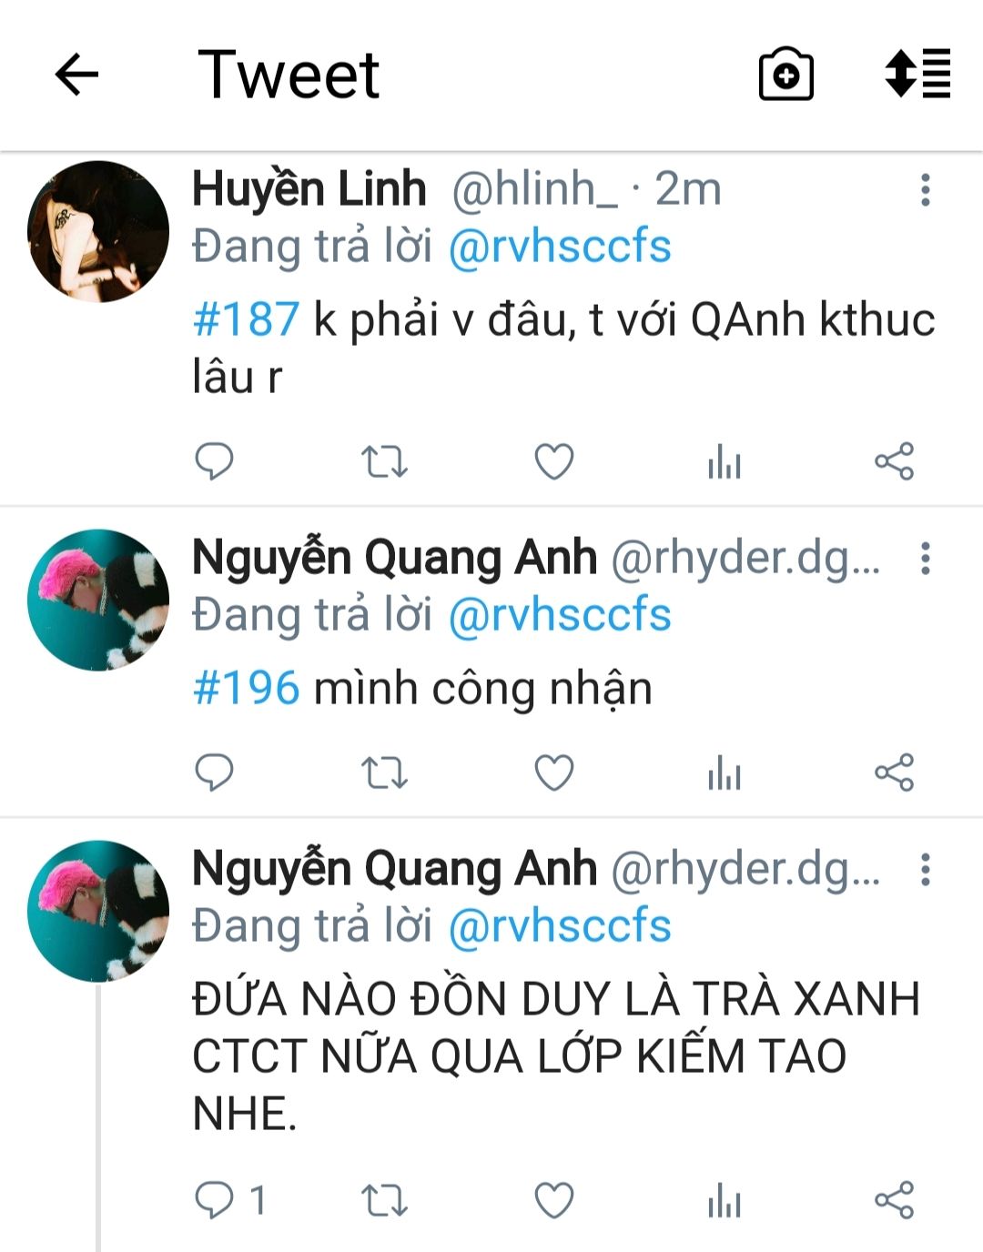Tap the back arrow in header

click(76, 75)
